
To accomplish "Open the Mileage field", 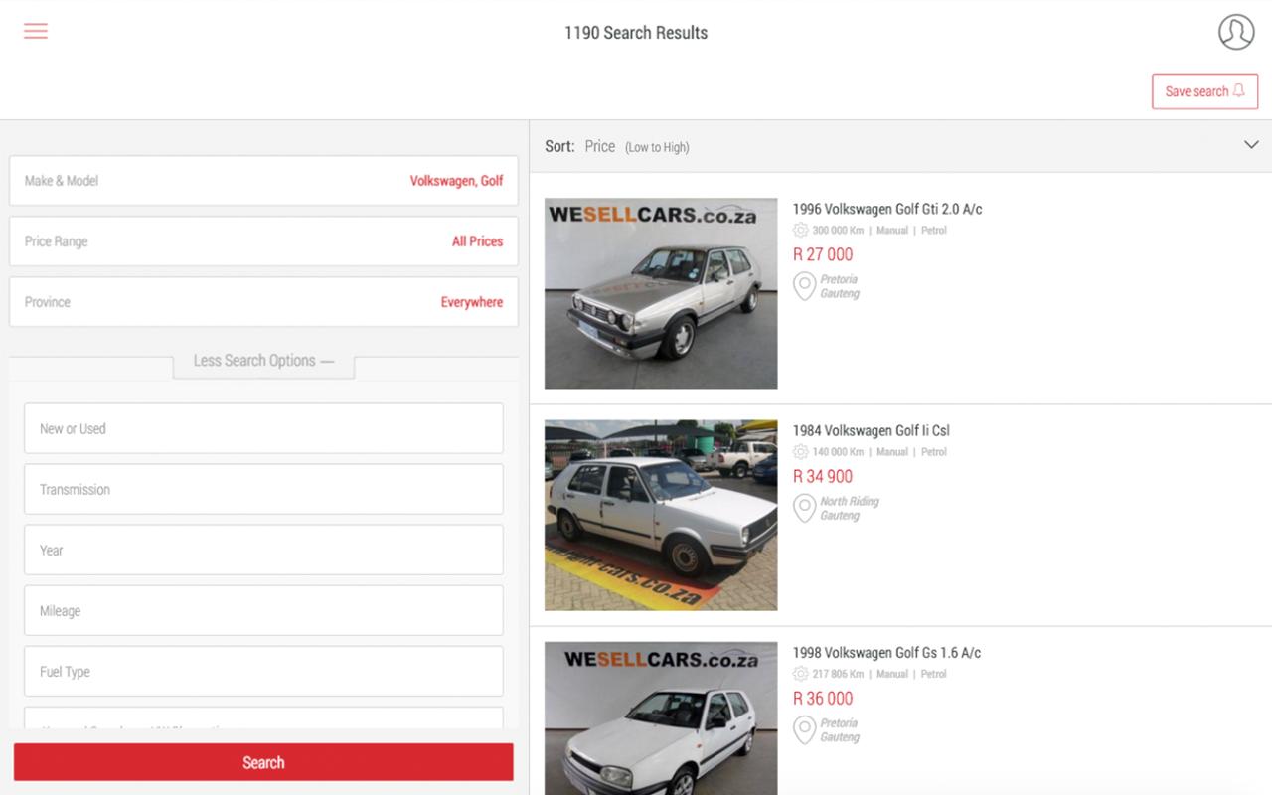I will coord(263,611).
